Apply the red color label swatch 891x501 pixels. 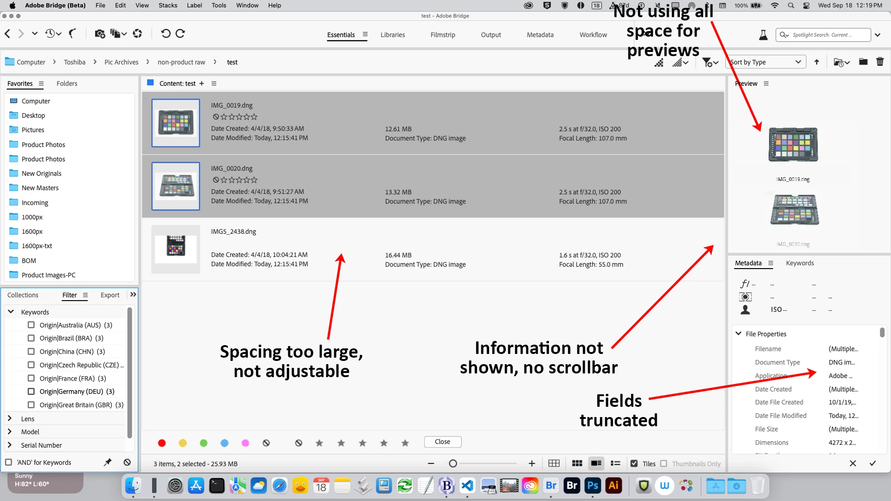tap(162, 443)
